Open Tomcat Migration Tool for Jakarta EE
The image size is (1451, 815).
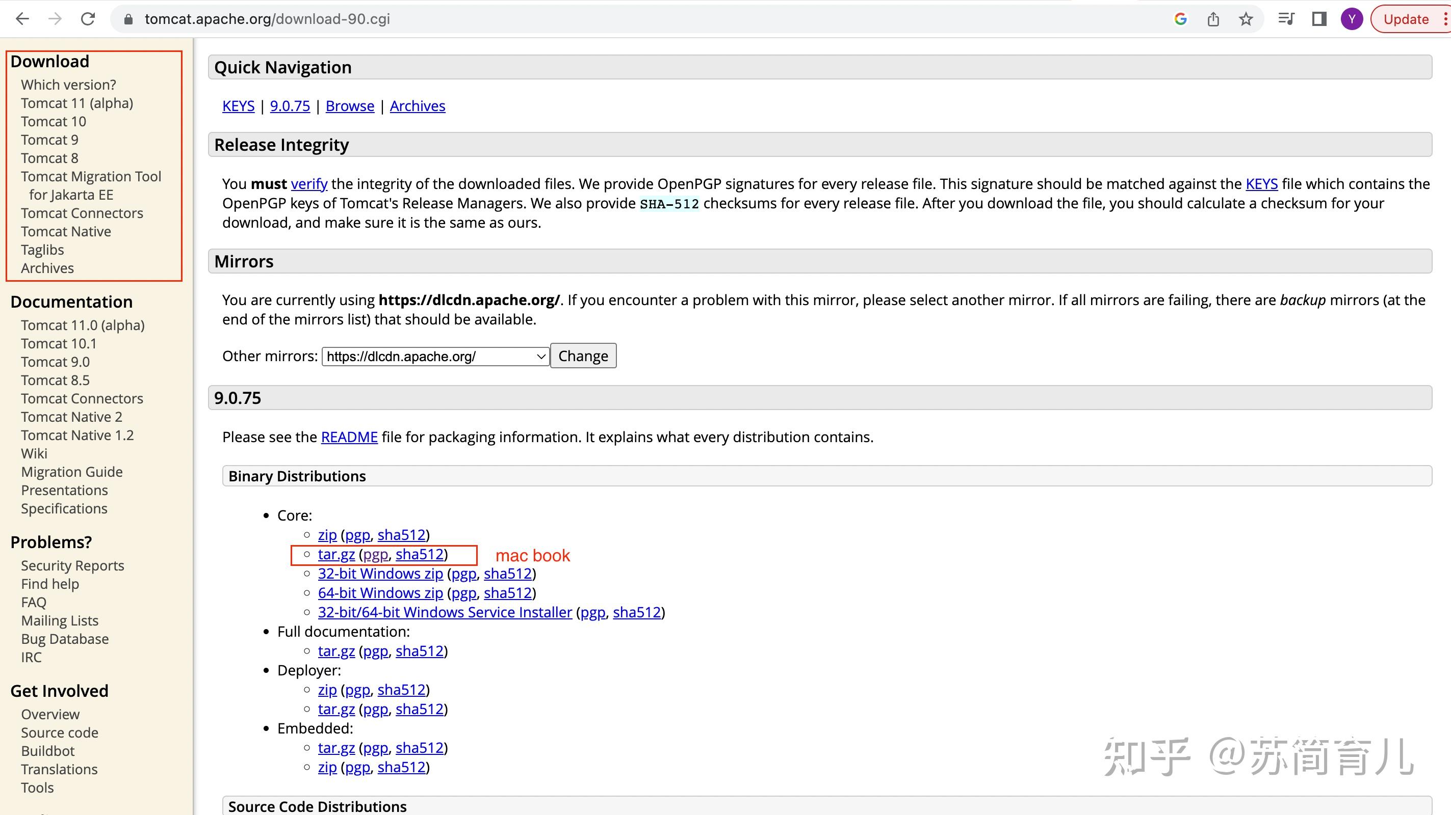[x=91, y=186]
